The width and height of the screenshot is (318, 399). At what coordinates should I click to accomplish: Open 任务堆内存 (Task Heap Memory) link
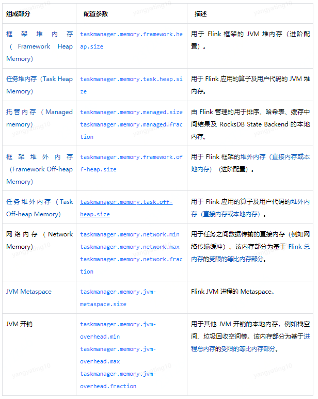pos(39,85)
